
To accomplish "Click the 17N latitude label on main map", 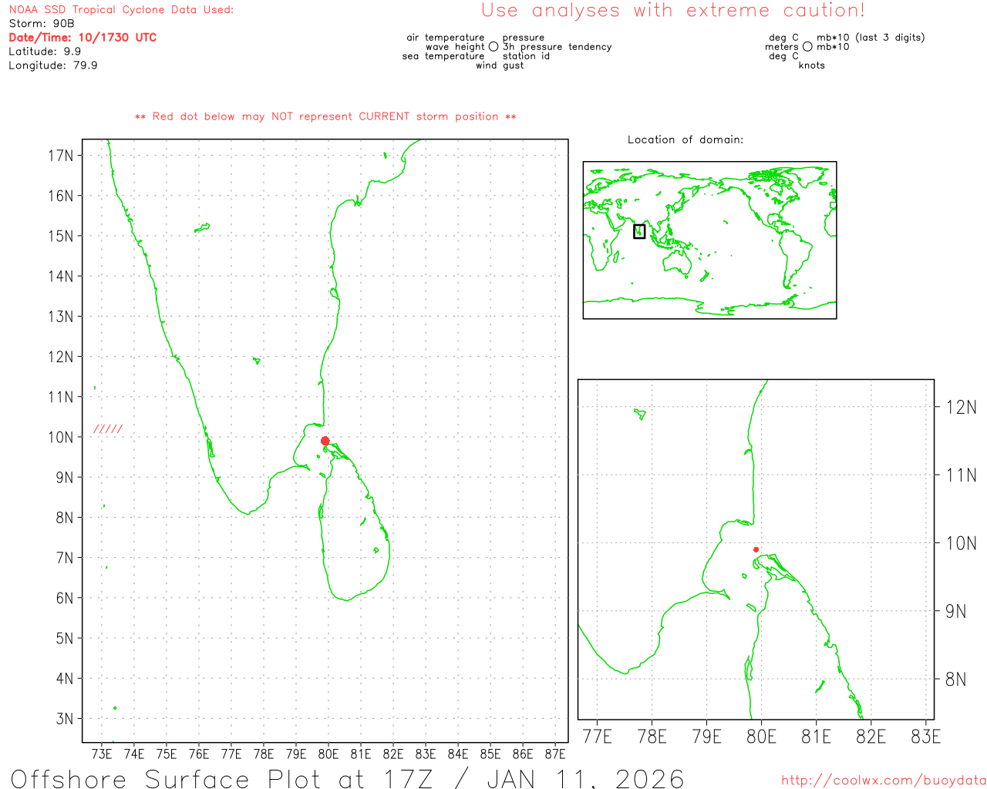I will [61, 156].
